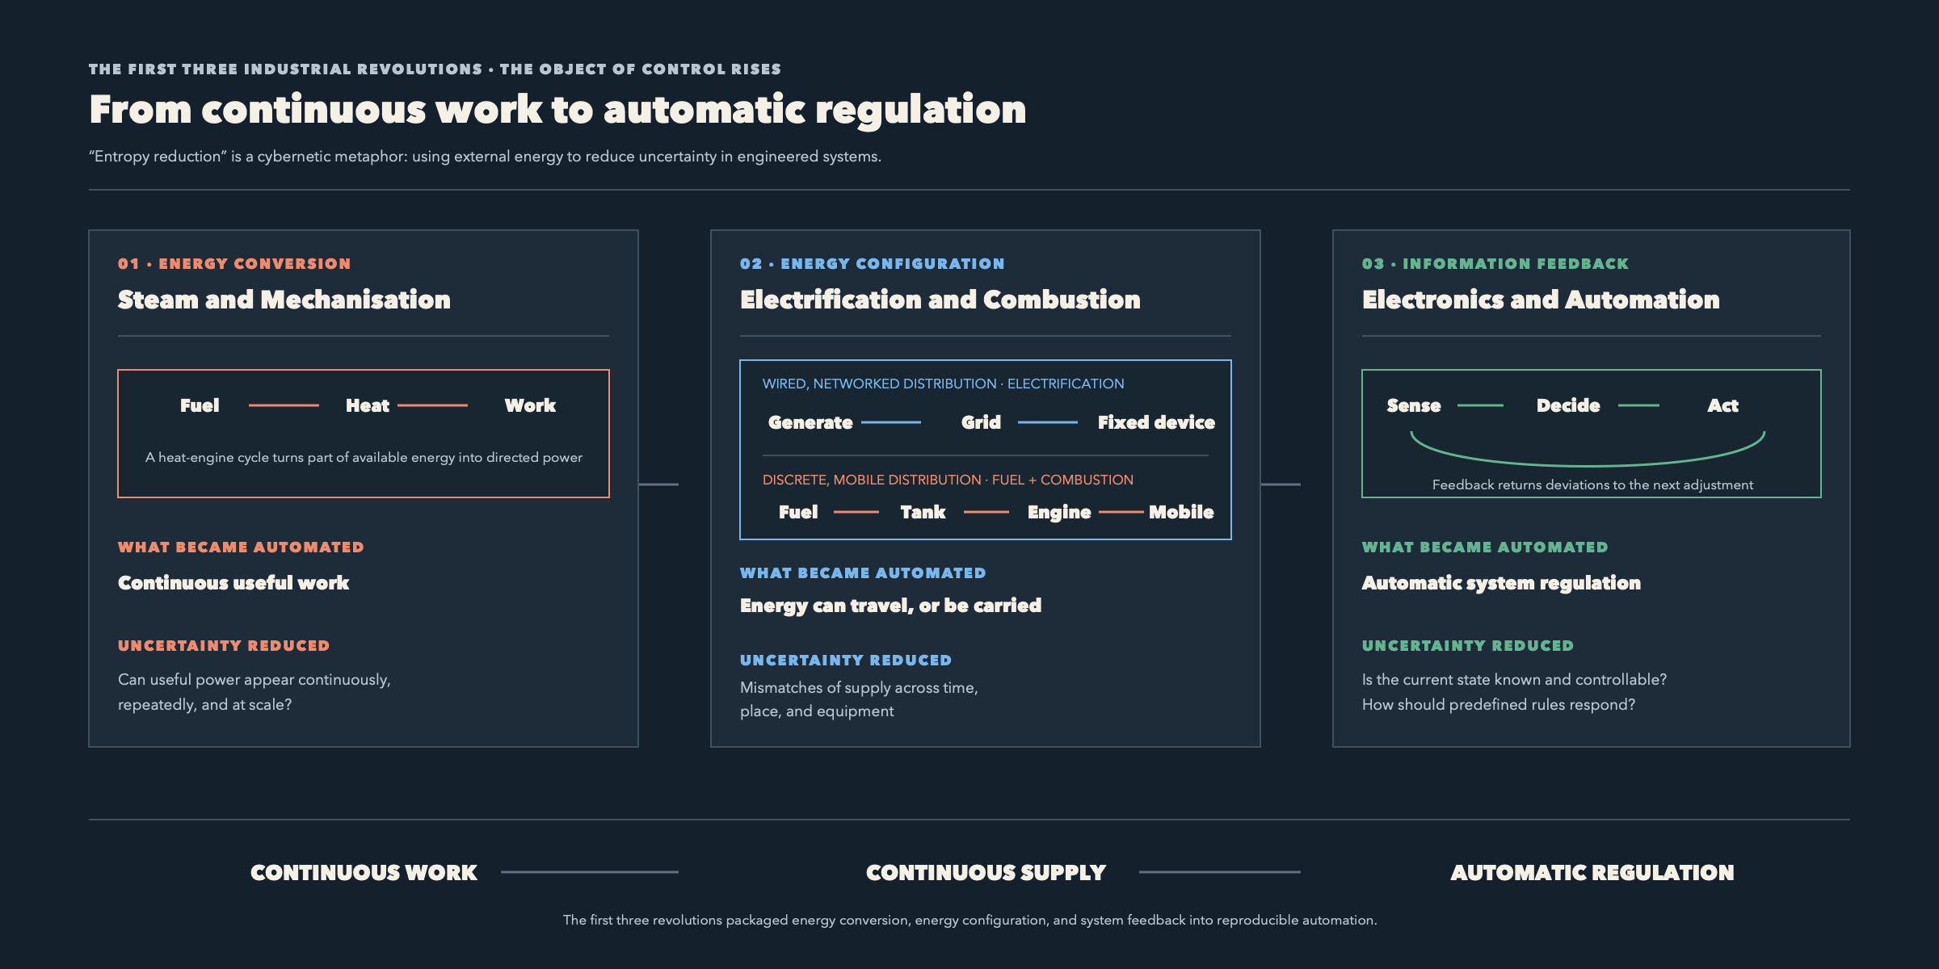
Task: Click the '03 · Information Feedback' label
Action: point(1495,264)
